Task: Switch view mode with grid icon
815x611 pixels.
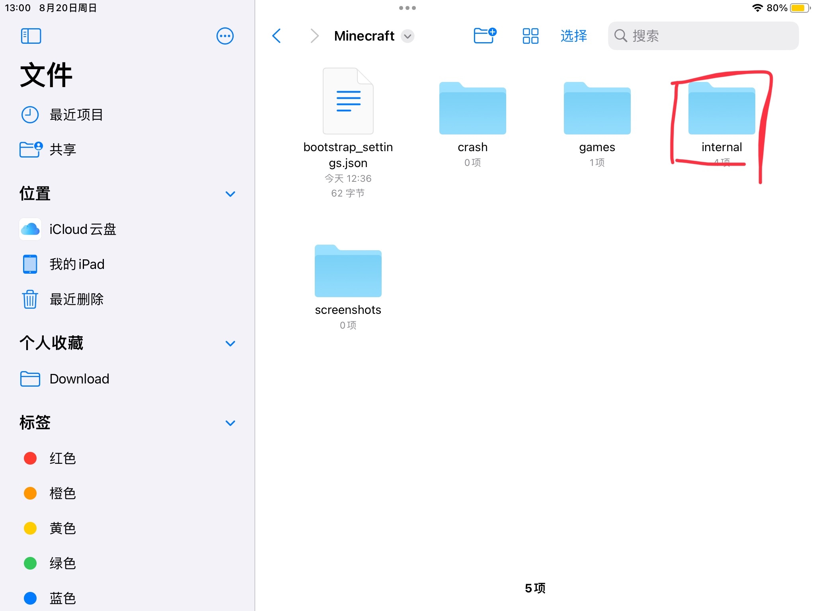Action: pos(530,36)
